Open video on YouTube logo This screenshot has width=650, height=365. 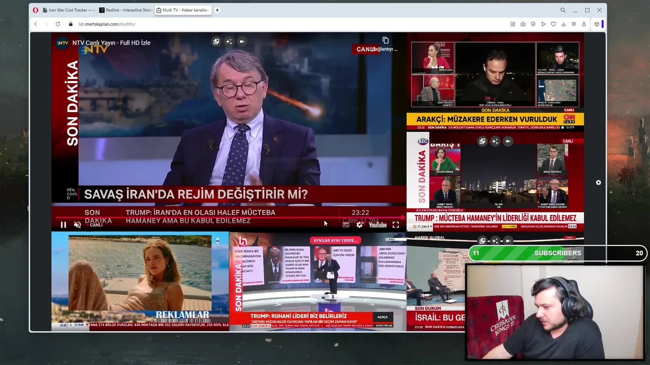(378, 225)
